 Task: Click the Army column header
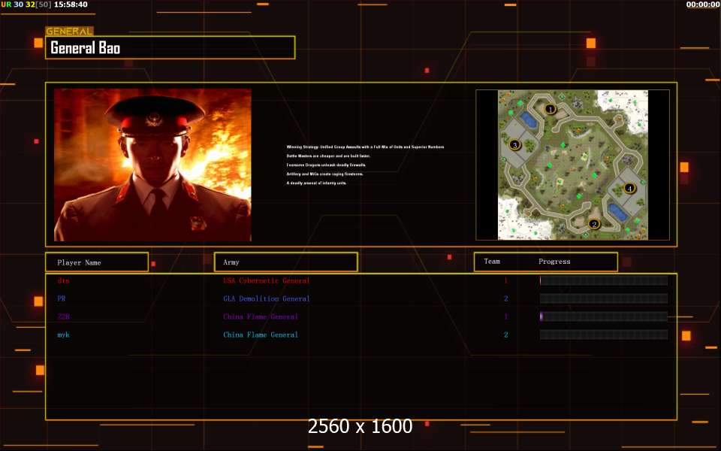[x=285, y=262]
